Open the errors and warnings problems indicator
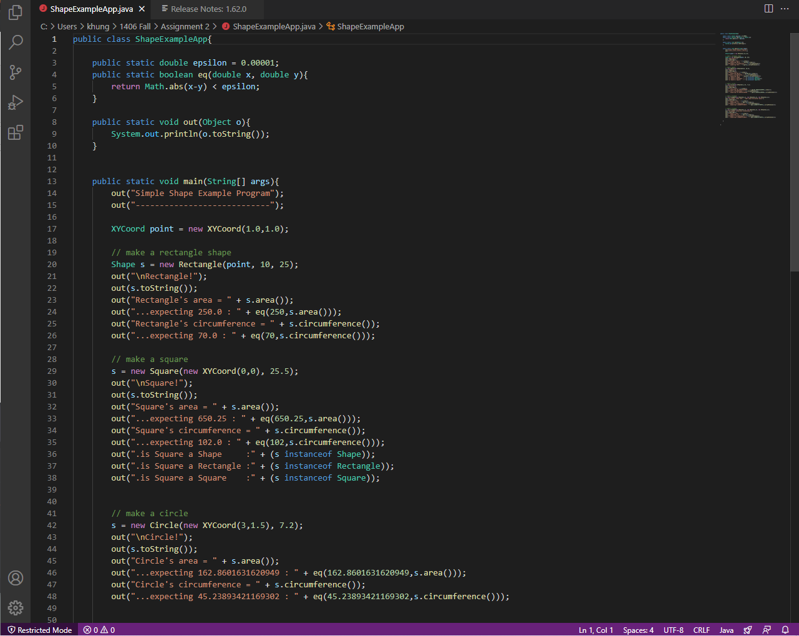 (99, 630)
